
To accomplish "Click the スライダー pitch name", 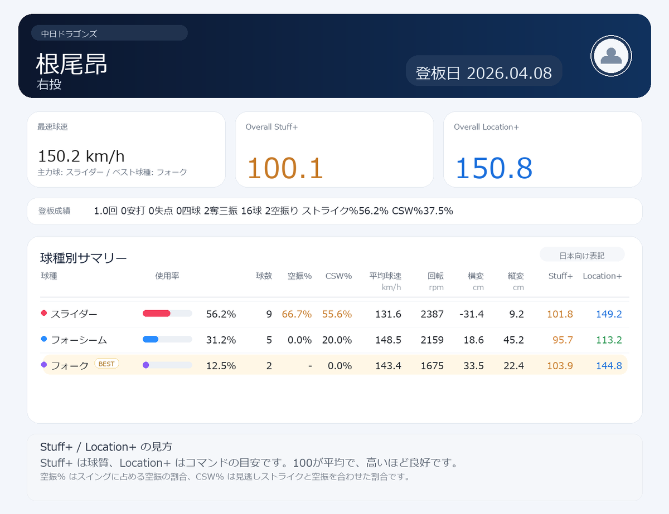I will pos(74,314).
